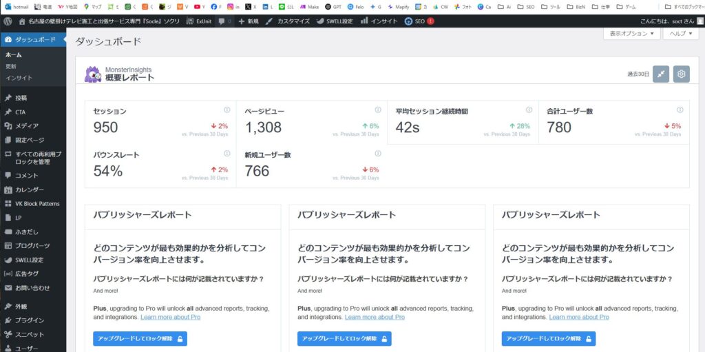Expand the ヘルプ dropdown
Screen dimensions: 705x352
point(681,33)
